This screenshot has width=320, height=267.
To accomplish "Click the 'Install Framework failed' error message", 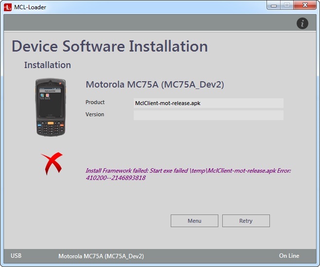I will pos(188,174).
